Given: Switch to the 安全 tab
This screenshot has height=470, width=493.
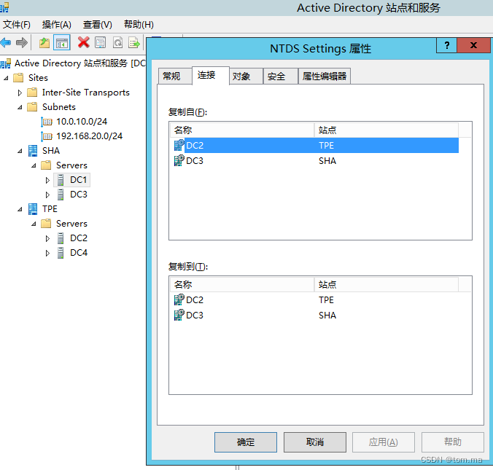Looking at the screenshot, I should [x=281, y=76].
